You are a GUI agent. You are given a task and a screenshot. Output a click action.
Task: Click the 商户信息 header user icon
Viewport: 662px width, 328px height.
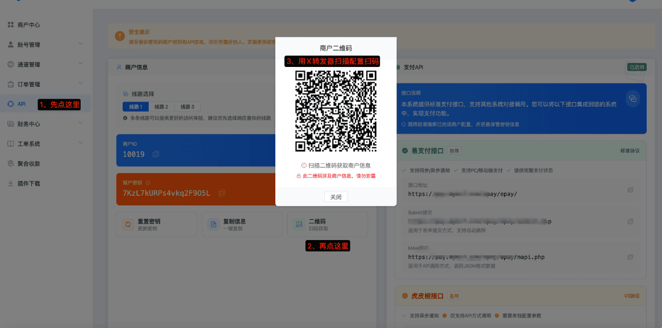(x=119, y=67)
